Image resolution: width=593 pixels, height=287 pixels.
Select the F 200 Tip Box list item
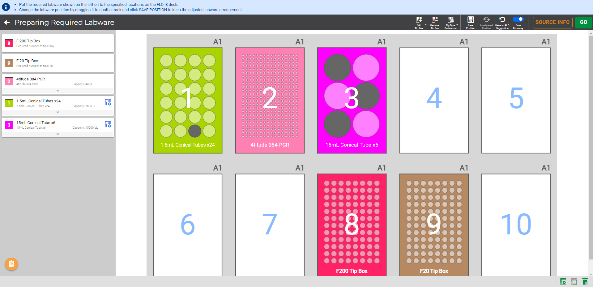pos(58,43)
